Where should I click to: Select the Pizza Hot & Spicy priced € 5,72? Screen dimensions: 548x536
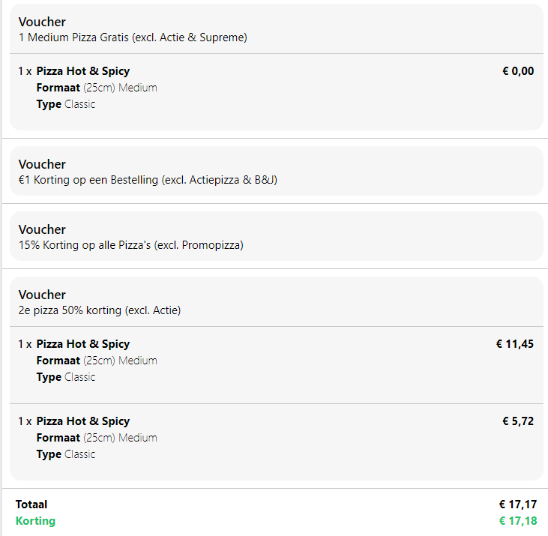tap(82, 421)
